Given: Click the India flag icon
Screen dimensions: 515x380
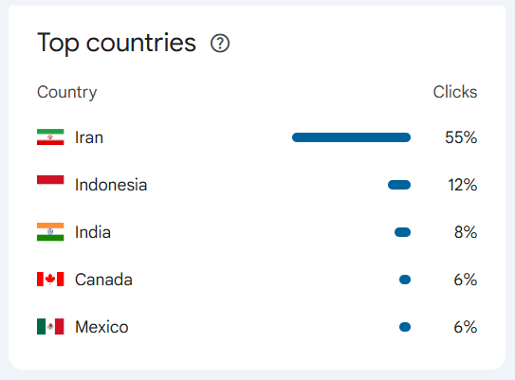Looking at the screenshot, I should tap(50, 232).
